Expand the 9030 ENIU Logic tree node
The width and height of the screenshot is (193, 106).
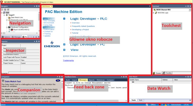tap(153, 13)
